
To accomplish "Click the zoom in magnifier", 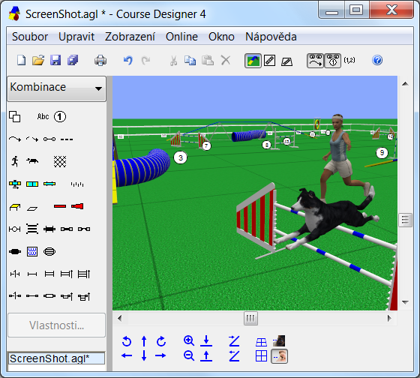I will coord(188,340).
